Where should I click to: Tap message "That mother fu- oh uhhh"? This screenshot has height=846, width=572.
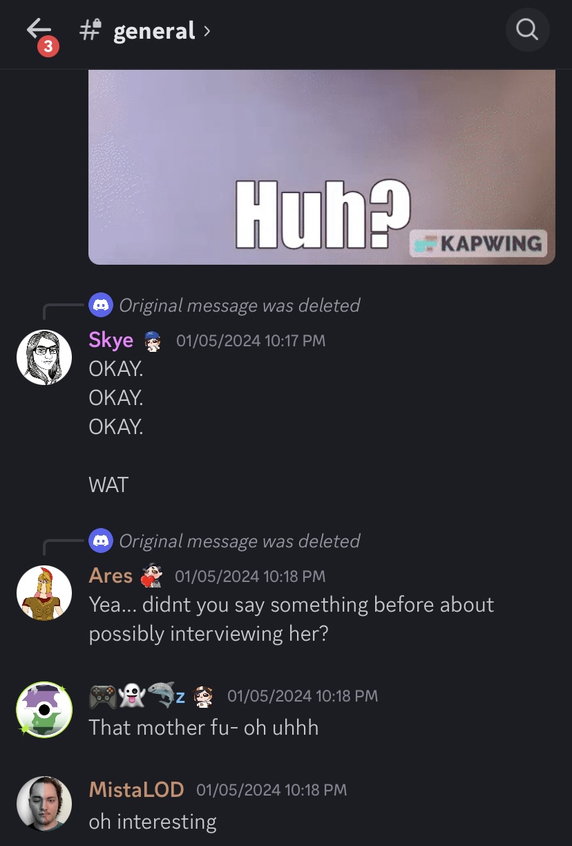[x=204, y=727]
